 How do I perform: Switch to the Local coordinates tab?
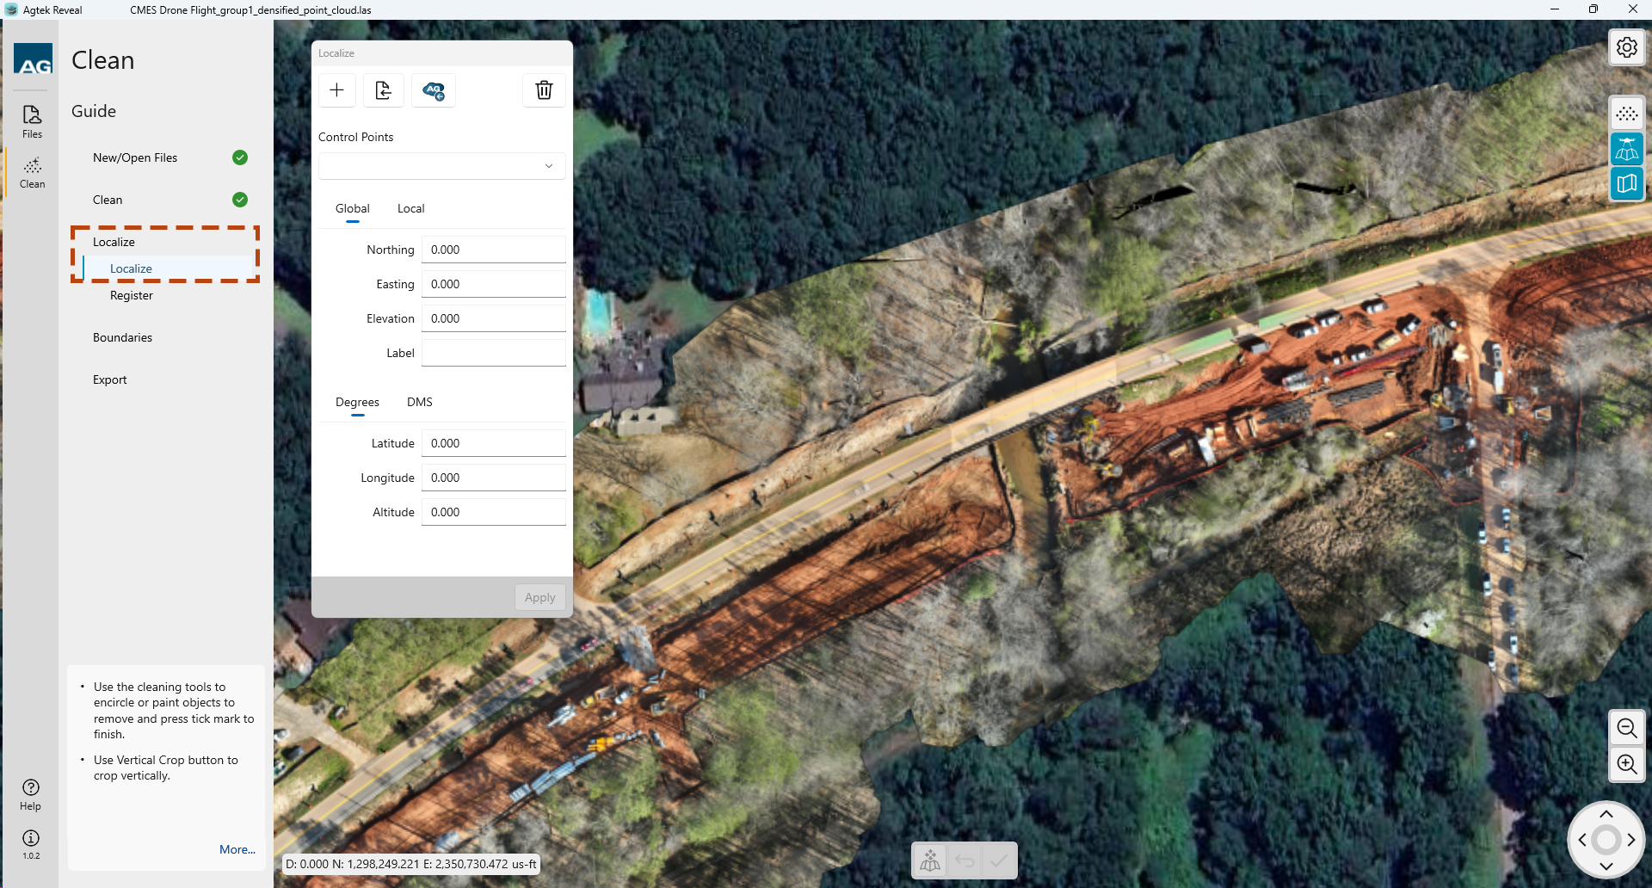[x=410, y=209]
